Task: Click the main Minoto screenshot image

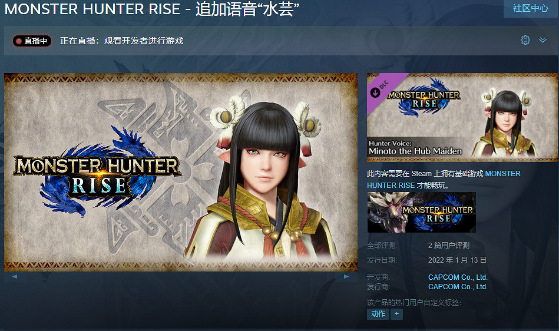Action: (x=181, y=172)
